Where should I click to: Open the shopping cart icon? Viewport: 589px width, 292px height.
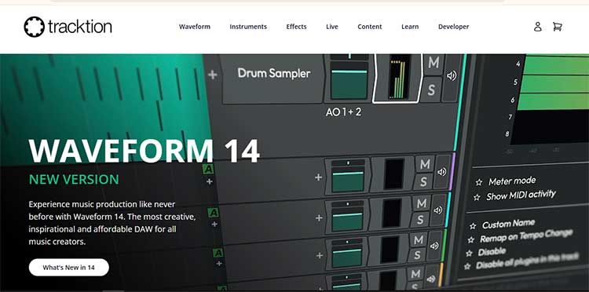[x=557, y=27]
